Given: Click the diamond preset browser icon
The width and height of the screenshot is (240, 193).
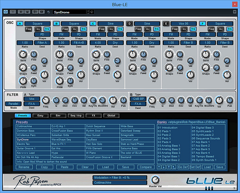Looking at the screenshot, I should (x=92, y=12).
